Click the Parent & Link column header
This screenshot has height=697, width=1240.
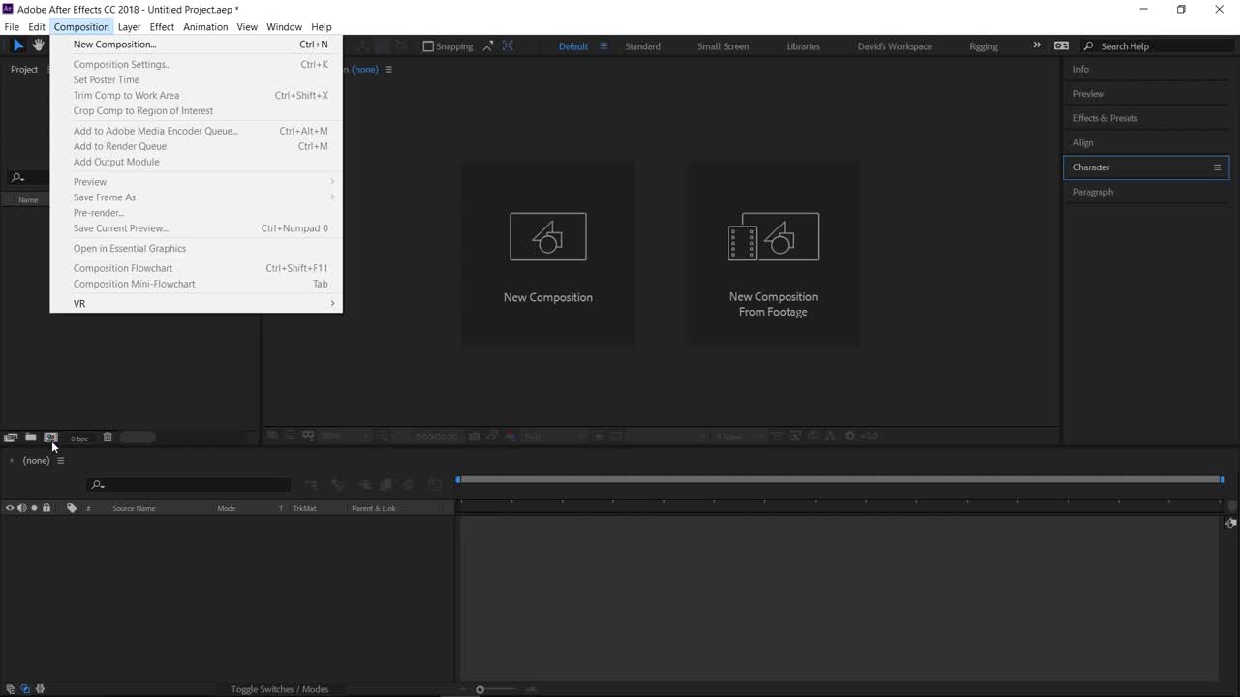pos(374,508)
